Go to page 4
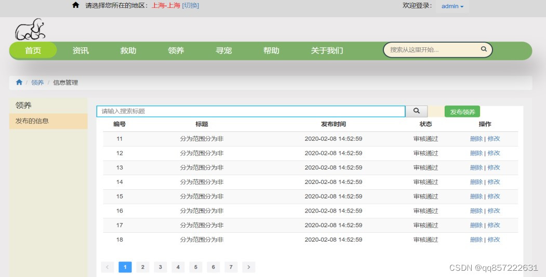The height and width of the screenshot is (277, 546). [x=178, y=267]
